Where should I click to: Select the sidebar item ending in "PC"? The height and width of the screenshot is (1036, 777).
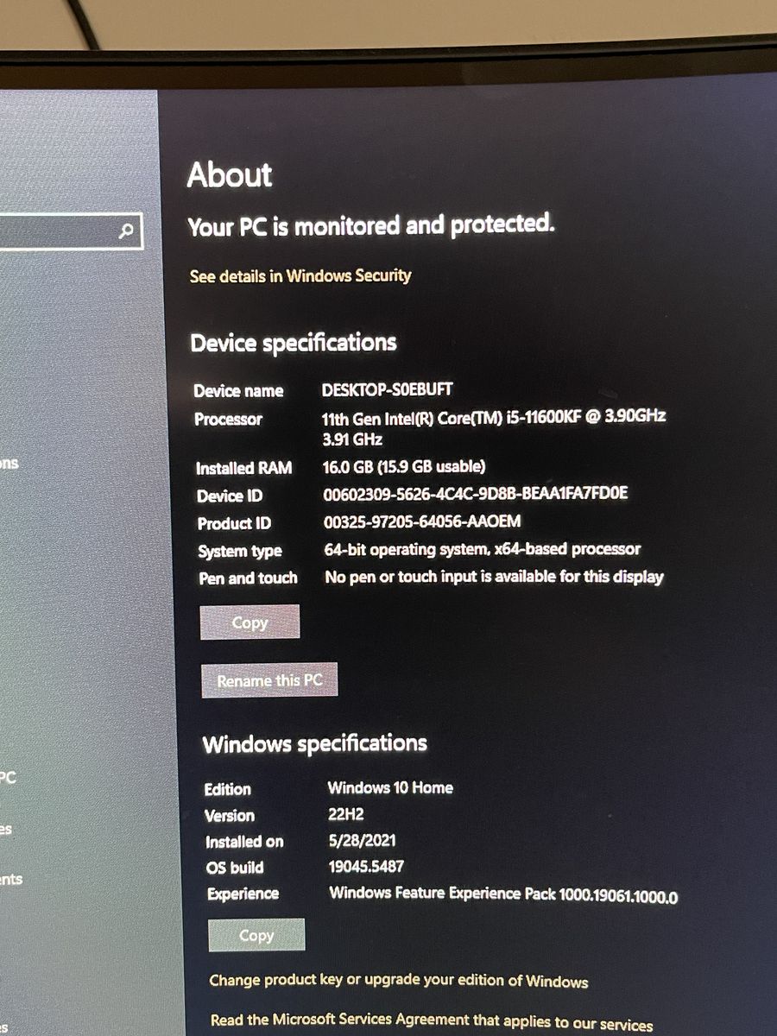coord(8,777)
